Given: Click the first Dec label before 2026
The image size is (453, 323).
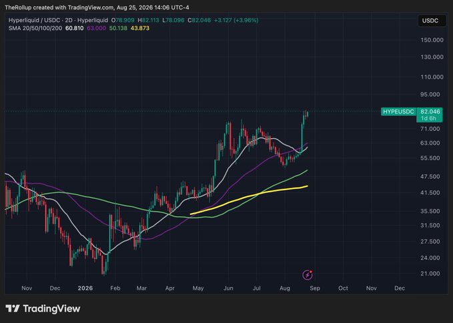Looking at the screenshot, I should point(55,288).
